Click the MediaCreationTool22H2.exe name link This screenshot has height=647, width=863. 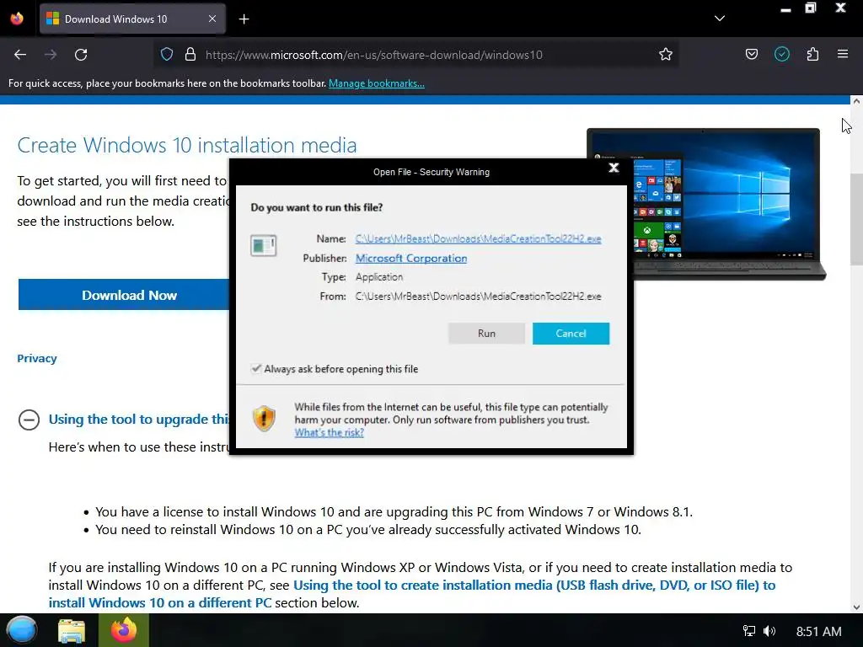tap(479, 238)
